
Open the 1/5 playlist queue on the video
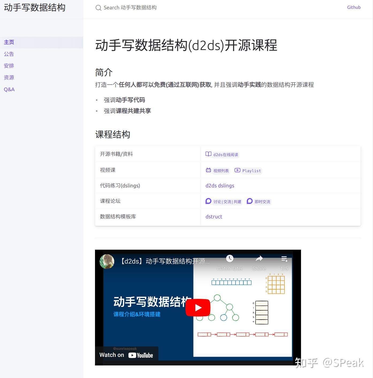[x=284, y=259]
